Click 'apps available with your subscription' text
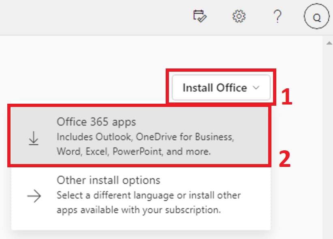The image size is (333, 239). tap(139, 210)
